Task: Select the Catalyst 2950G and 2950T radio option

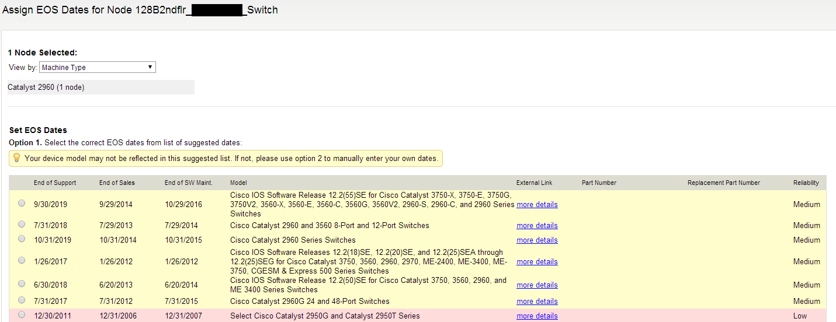Action: (22, 314)
